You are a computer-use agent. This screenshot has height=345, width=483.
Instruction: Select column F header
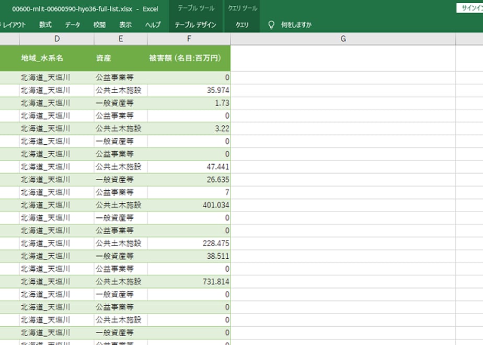pos(189,39)
